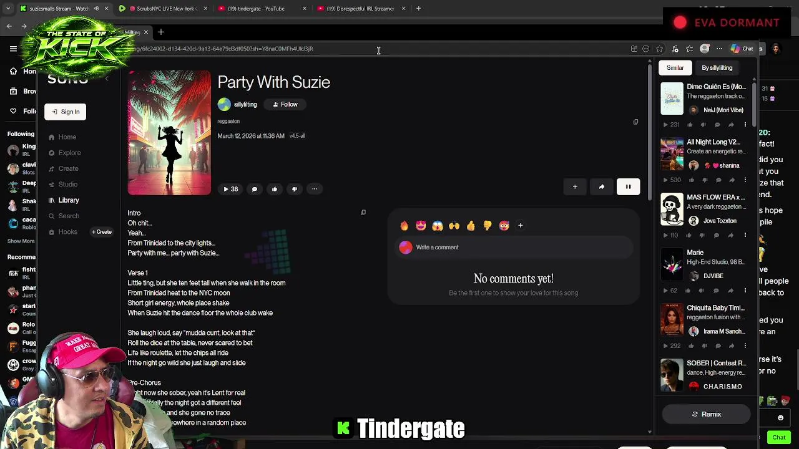This screenshot has width=799, height=449.
Task: React with the fire emoji
Action: 404,226
